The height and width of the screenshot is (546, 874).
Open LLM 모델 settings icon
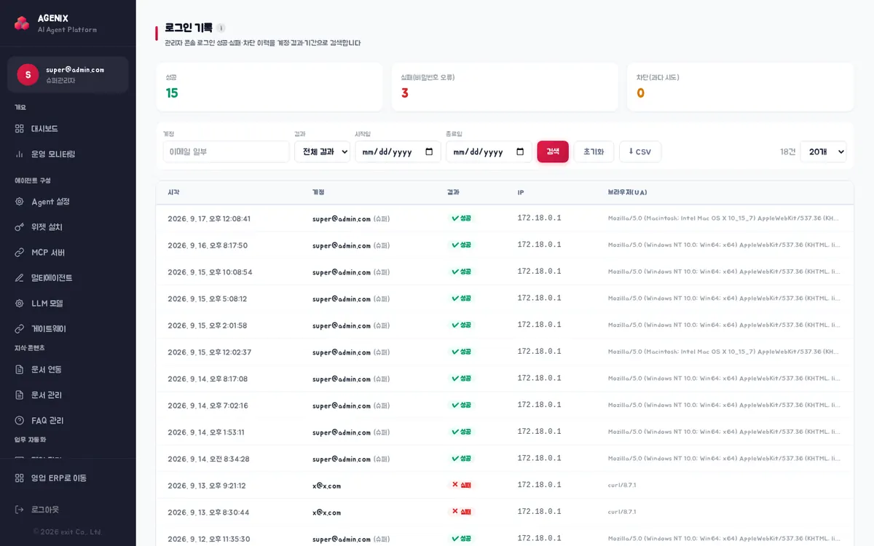[20, 304]
